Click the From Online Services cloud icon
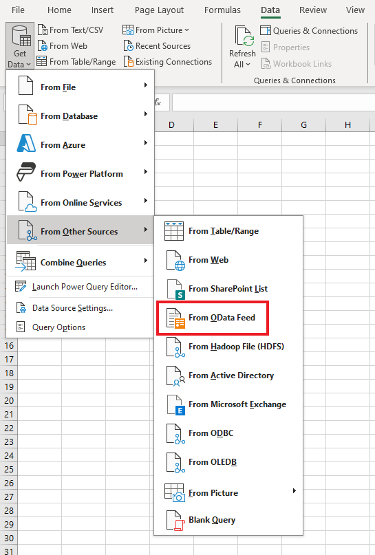 tap(28, 202)
